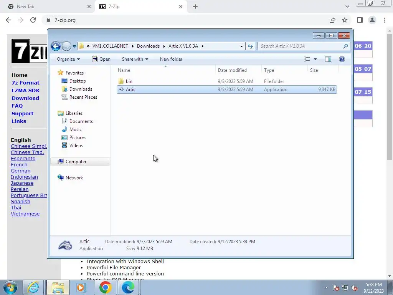Select Libraries in navigation pane
393x295 pixels.
[x=74, y=113]
